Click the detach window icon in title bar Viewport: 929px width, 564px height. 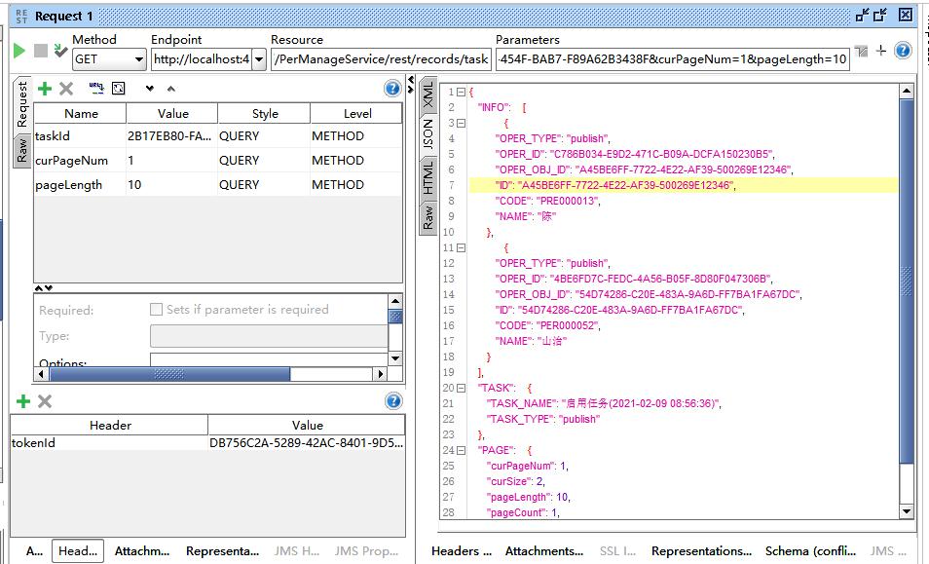click(881, 15)
